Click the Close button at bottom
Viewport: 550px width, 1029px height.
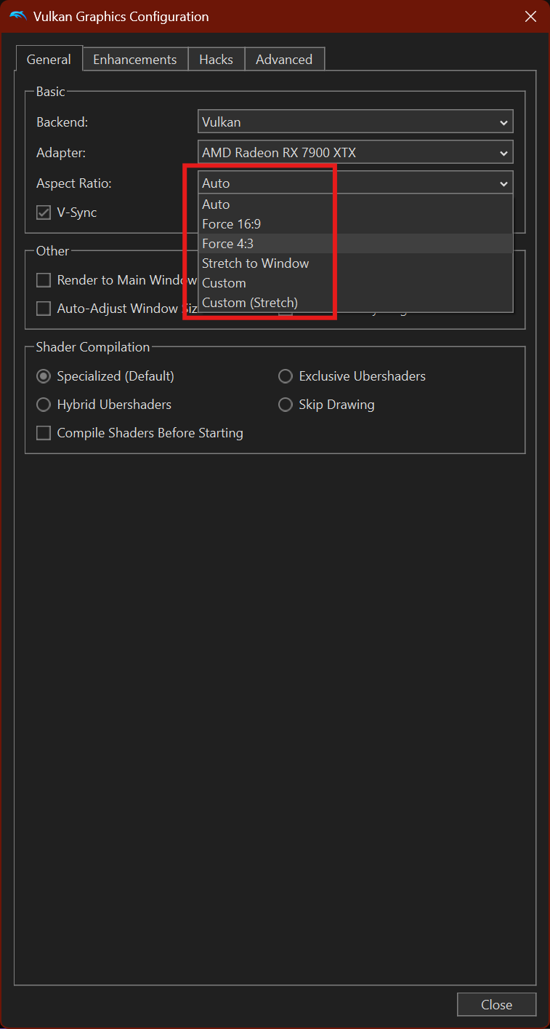(496, 1004)
